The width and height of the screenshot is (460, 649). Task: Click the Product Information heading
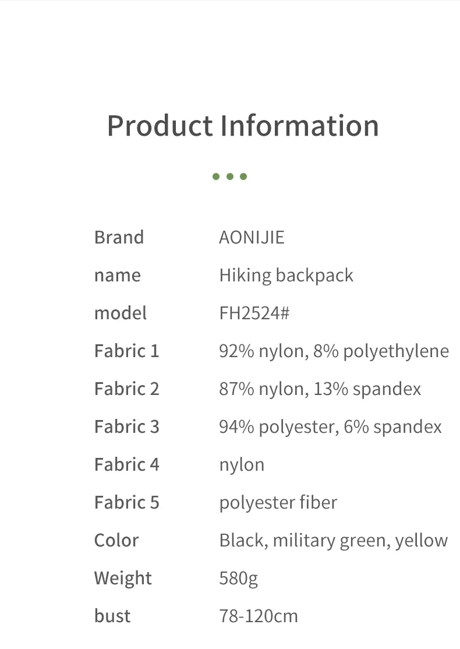point(243,126)
